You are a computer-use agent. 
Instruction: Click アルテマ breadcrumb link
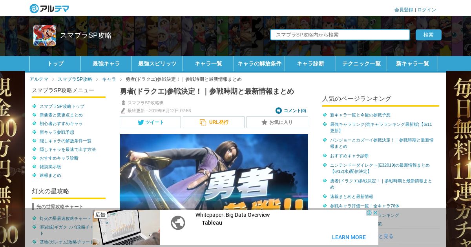(x=39, y=79)
